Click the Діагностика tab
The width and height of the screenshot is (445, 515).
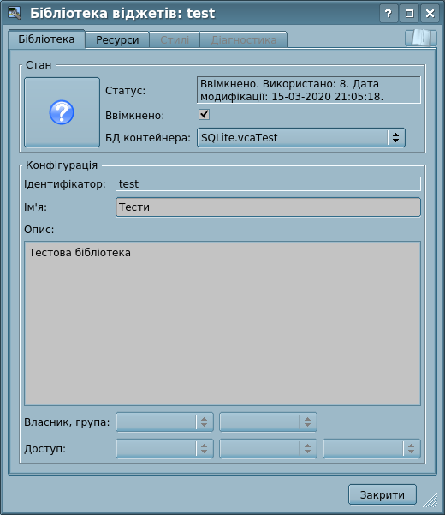coord(244,40)
